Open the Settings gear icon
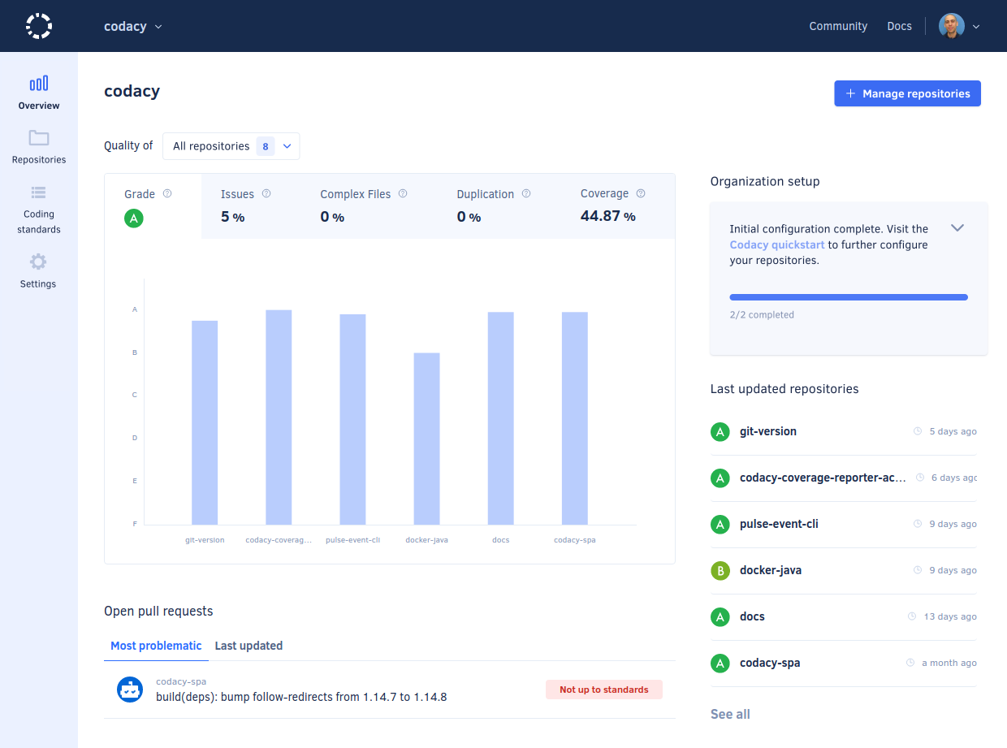 click(38, 262)
